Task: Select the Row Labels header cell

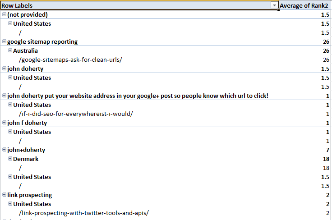Action: (135, 5)
